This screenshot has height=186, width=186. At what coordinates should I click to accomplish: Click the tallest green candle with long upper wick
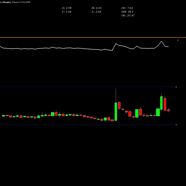tap(116, 112)
